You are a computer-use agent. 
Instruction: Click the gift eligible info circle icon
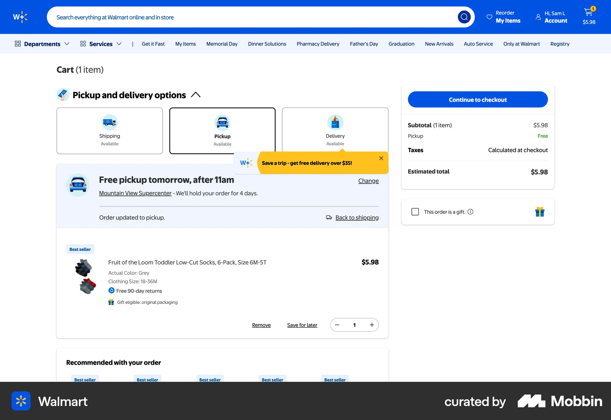pos(471,212)
